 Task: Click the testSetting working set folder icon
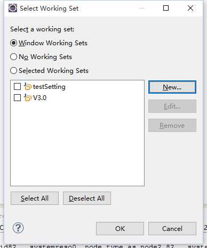pos(28,87)
